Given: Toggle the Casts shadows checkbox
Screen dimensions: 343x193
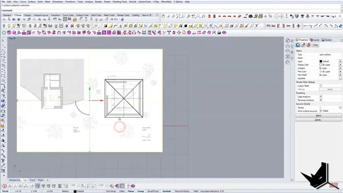Looking at the screenshot, I should point(320,96).
